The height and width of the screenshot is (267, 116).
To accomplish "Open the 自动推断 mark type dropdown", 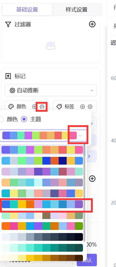I will coord(51,90).
